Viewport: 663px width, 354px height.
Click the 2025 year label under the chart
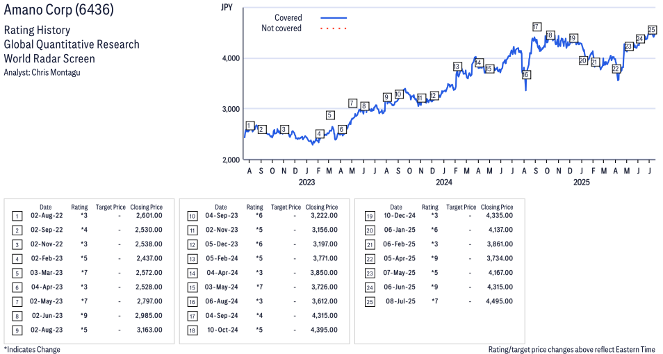pos(582,182)
